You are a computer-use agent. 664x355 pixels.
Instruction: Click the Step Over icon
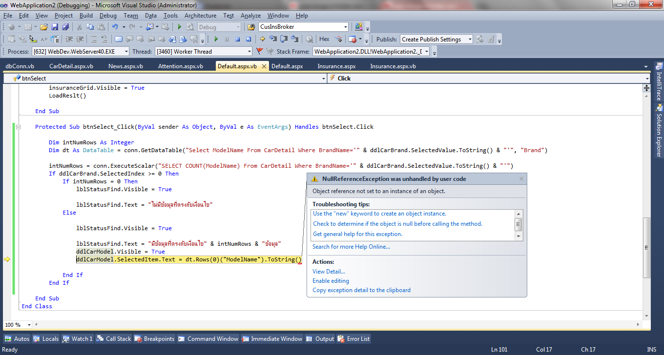[x=284, y=39]
